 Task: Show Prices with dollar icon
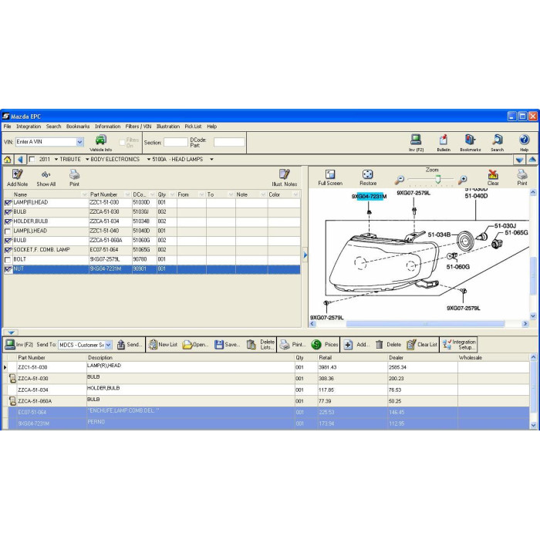324,344
